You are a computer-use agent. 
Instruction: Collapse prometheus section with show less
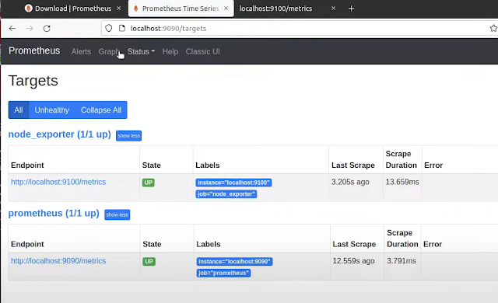click(x=117, y=214)
